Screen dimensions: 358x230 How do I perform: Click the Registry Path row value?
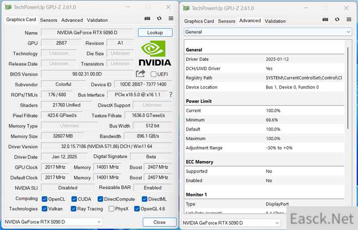pos(304,78)
